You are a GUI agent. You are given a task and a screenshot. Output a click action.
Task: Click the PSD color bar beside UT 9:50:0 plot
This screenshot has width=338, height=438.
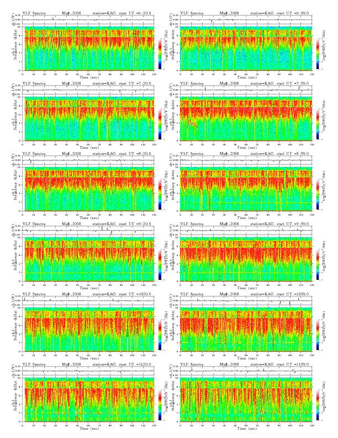(x=318, y=264)
